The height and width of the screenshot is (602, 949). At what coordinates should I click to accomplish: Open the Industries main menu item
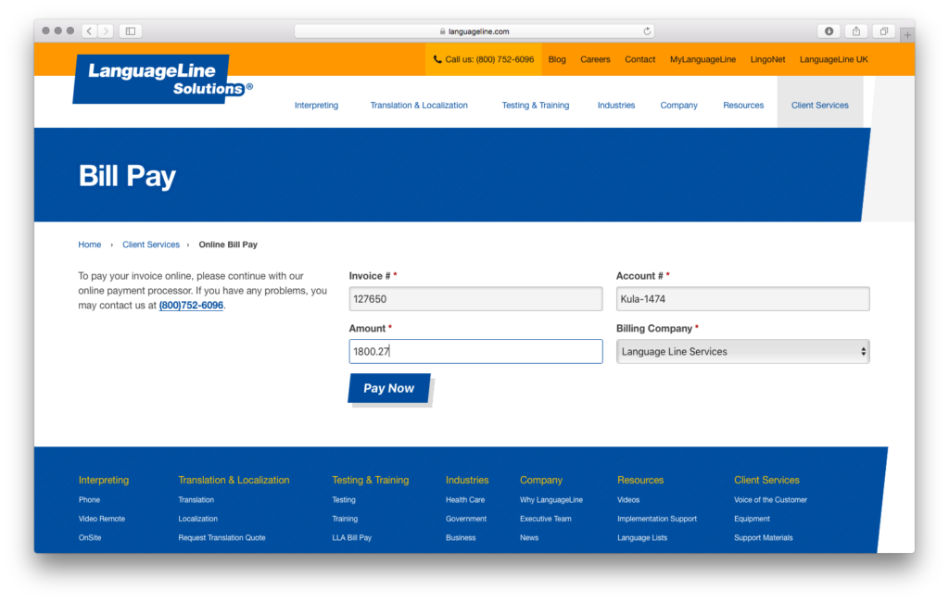click(x=616, y=106)
